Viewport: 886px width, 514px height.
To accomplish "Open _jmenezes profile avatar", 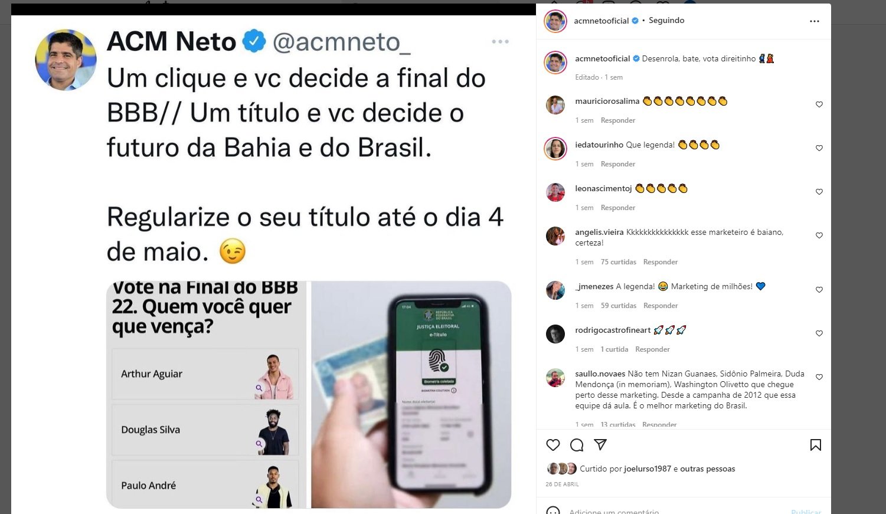I will pyautogui.click(x=555, y=290).
